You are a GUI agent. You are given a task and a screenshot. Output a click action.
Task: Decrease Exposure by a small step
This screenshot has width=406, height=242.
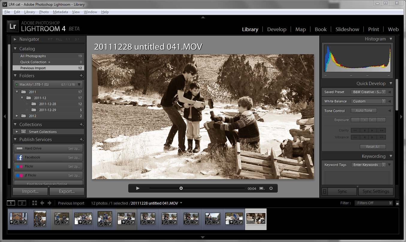(x=364, y=120)
